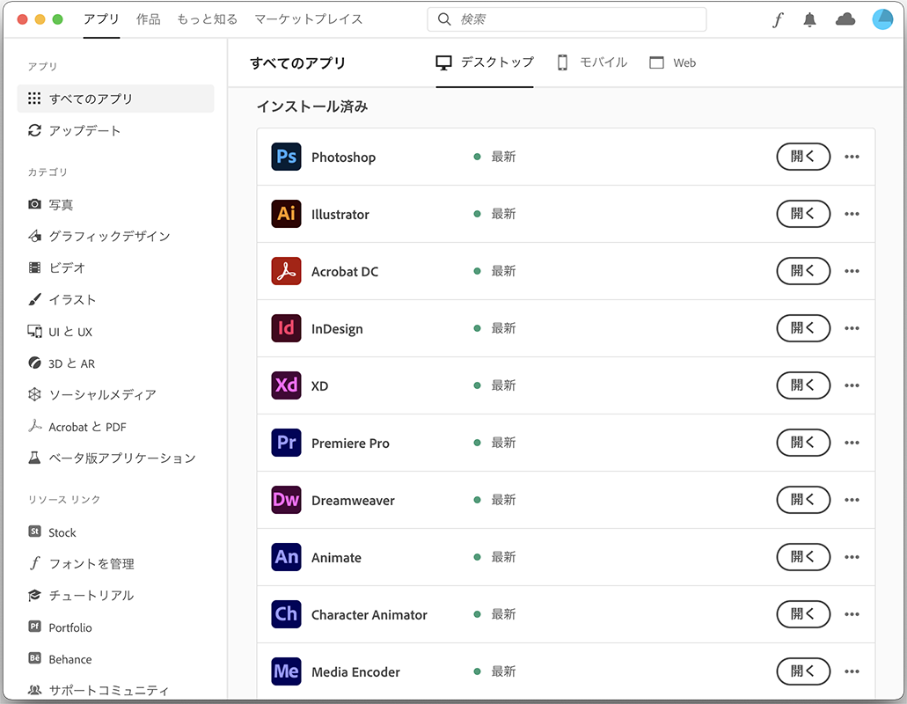Viewport: 907px width, 704px height.
Task: Open more options for Media Encoder
Action: click(852, 671)
